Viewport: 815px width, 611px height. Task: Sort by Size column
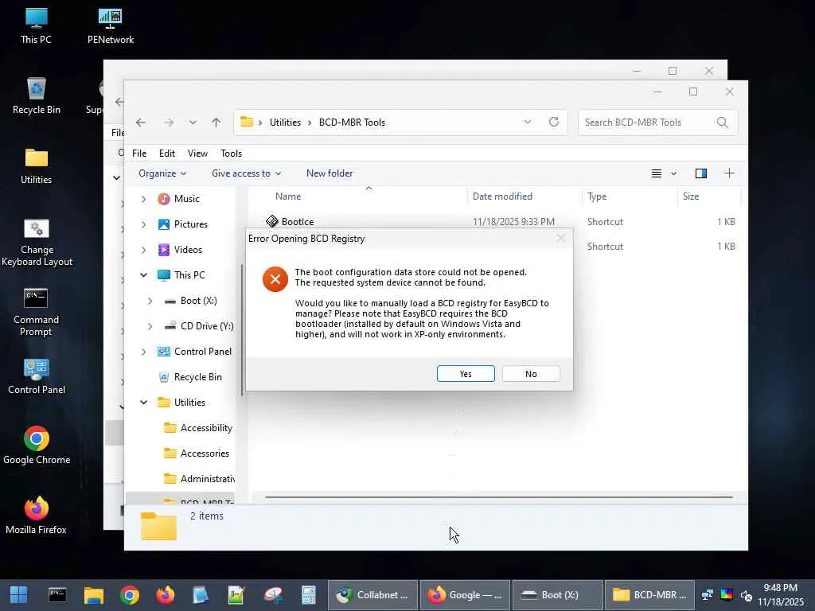[x=691, y=197]
